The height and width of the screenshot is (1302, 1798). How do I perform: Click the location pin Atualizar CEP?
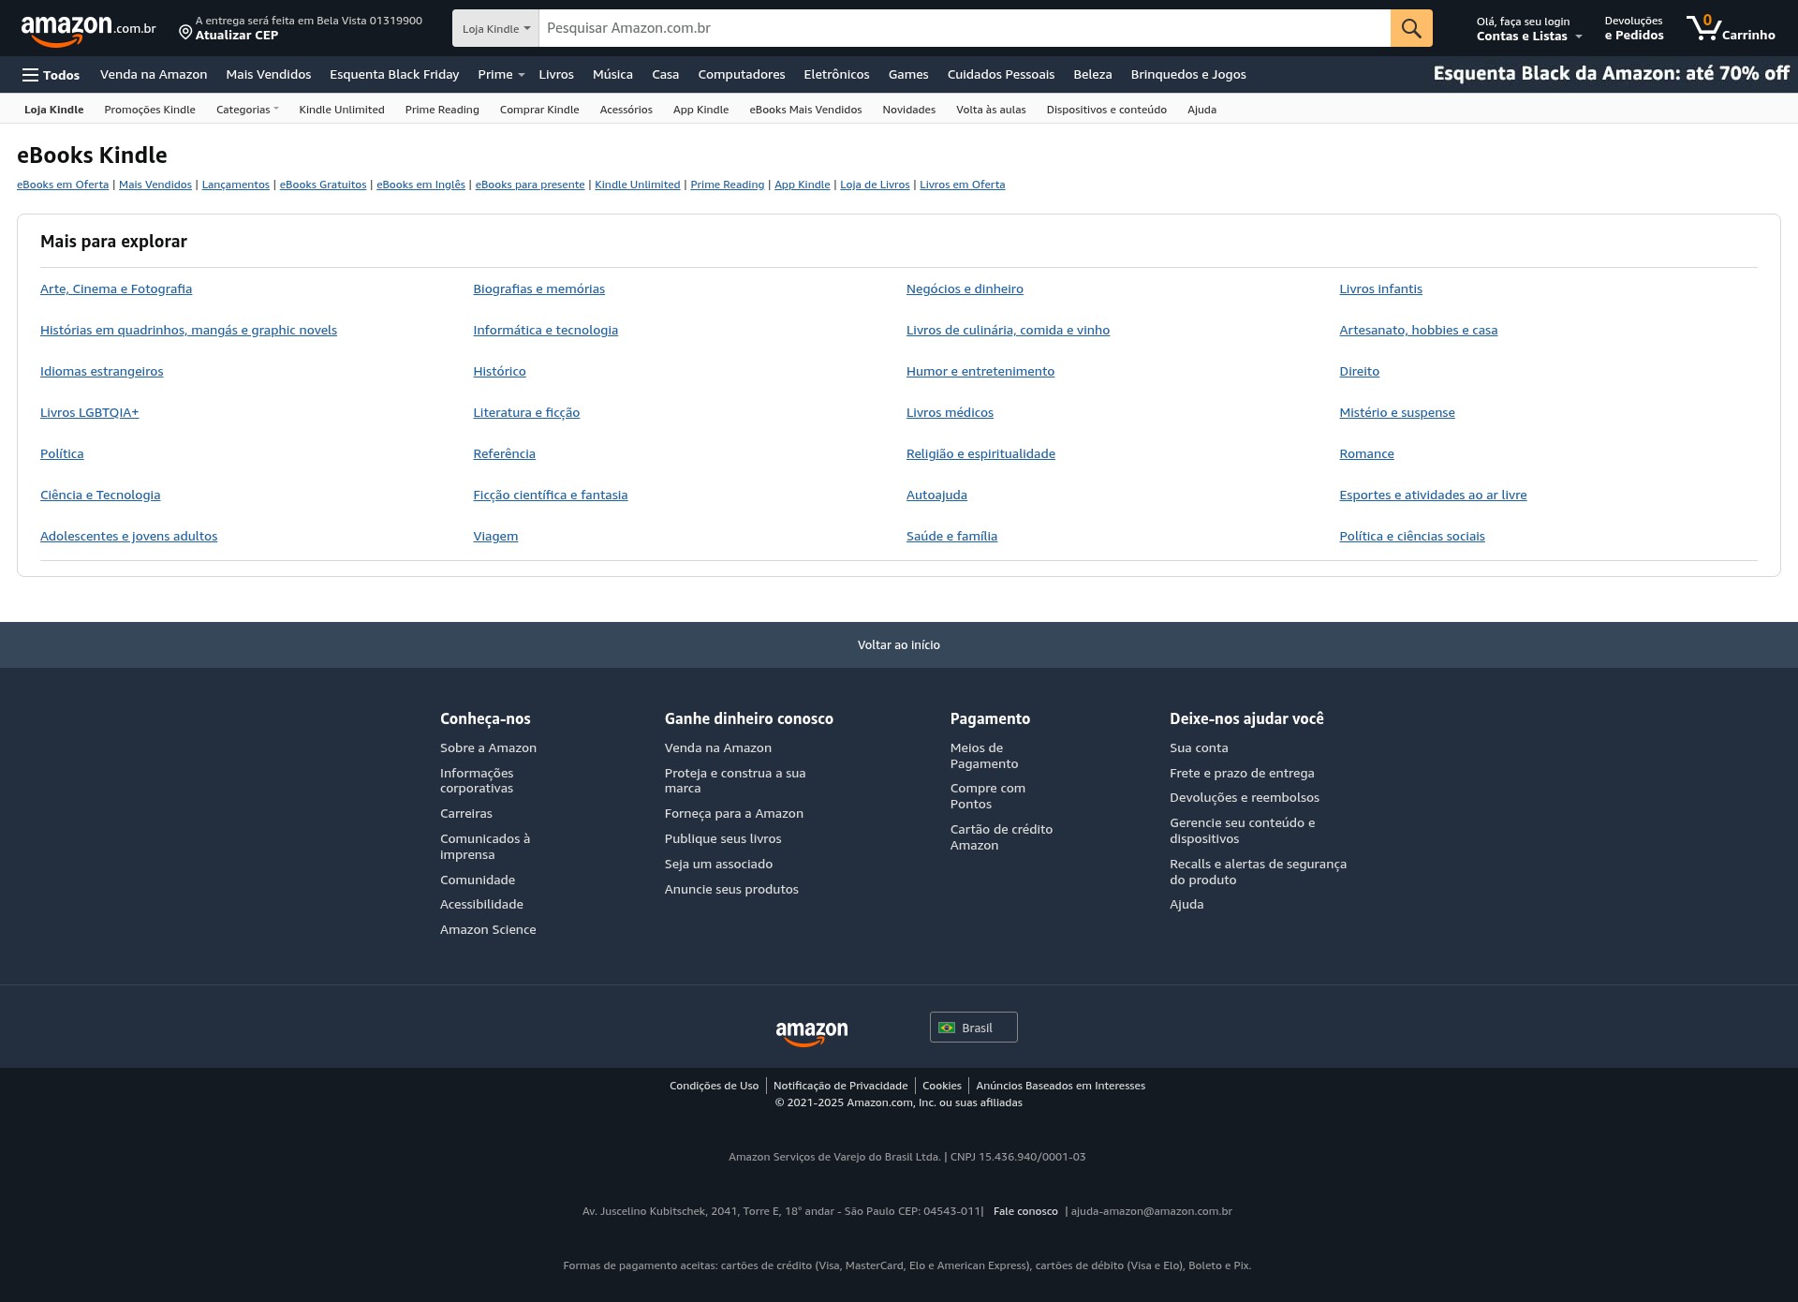[x=301, y=28]
